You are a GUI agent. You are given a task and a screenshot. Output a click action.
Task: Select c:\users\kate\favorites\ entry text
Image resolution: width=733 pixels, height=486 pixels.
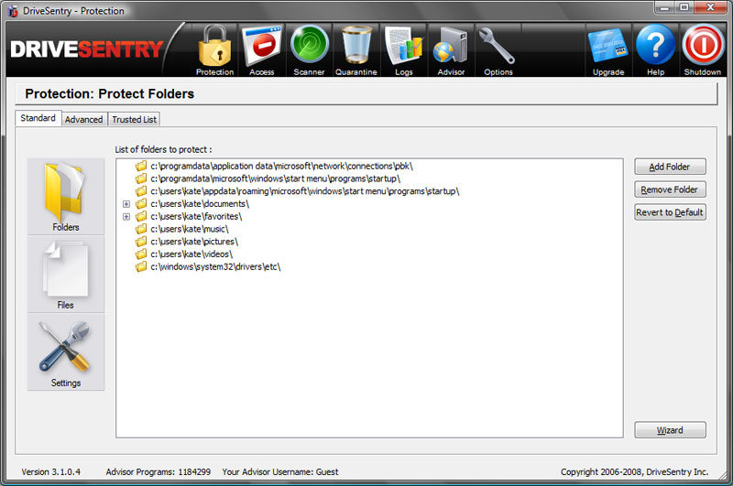coord(196,217)
